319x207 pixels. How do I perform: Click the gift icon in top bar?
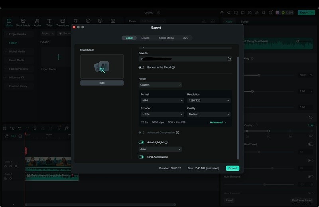click(222, 13)
